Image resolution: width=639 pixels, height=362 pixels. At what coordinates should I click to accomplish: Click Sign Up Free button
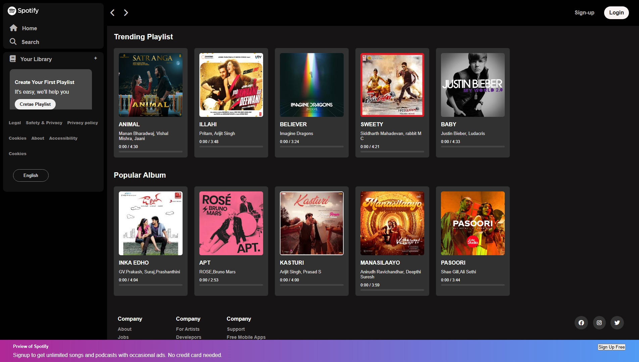click(611, 347)
